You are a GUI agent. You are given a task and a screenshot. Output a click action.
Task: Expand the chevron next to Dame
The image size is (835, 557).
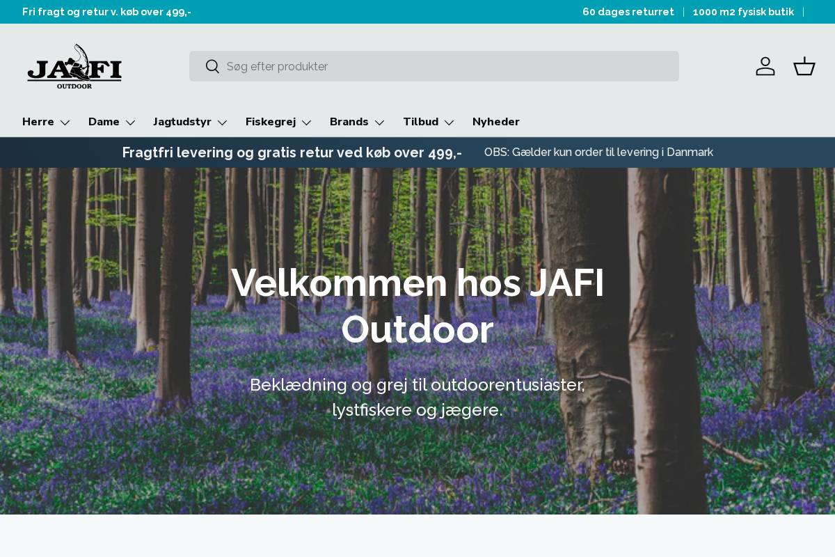coord(130,123)
